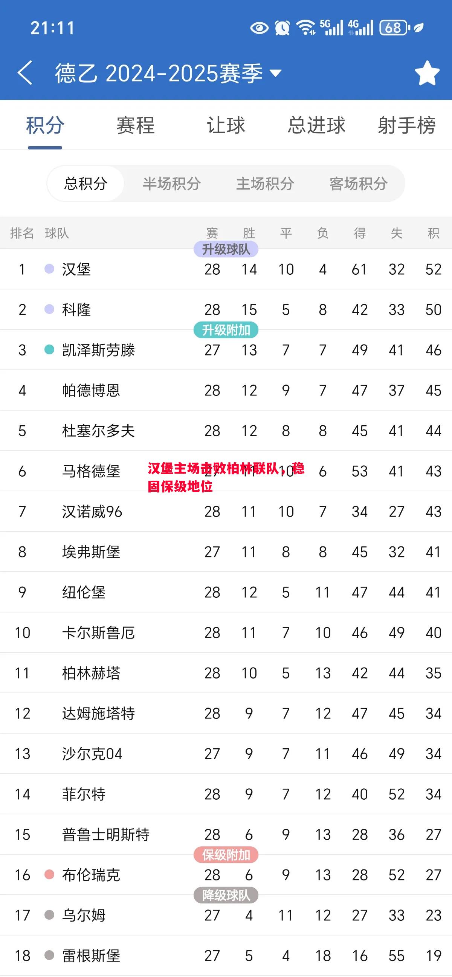Open the season selector dropdown
The height and width of the screenshot is (977, 452).
(x=276, y=73)
